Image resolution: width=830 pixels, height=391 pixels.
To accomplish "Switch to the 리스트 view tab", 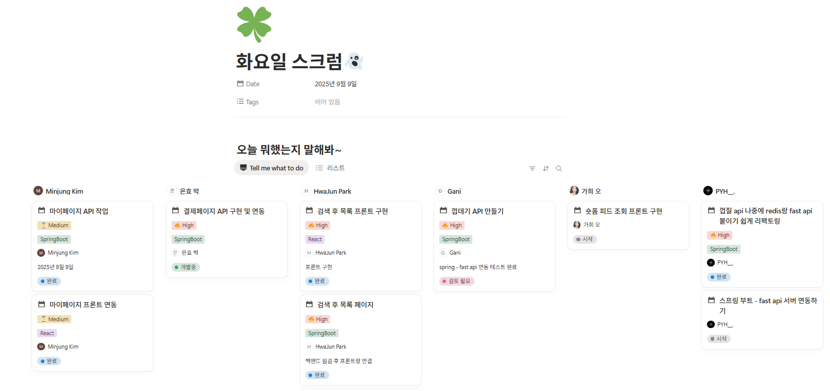I will 330,168.
